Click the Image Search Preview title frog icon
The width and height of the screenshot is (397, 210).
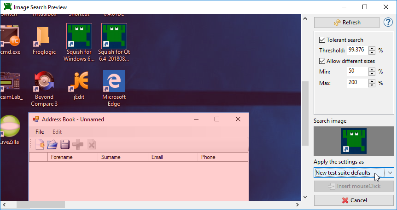click(8, 7)
